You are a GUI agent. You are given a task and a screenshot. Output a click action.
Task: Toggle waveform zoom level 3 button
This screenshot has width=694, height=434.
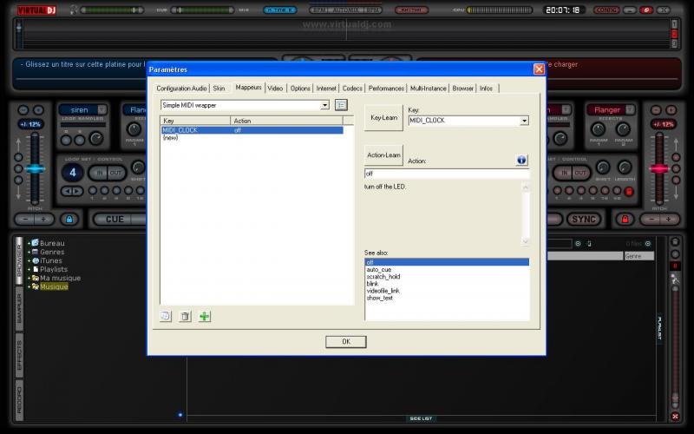[674, 43]
